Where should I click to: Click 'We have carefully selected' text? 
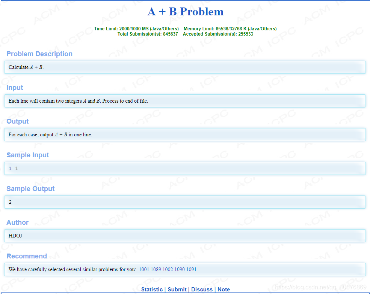click(72, 269)
